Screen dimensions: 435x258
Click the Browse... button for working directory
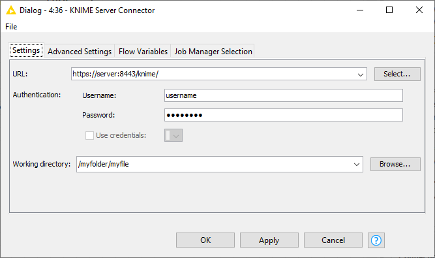pyautogui.click(x=395, y=164)
